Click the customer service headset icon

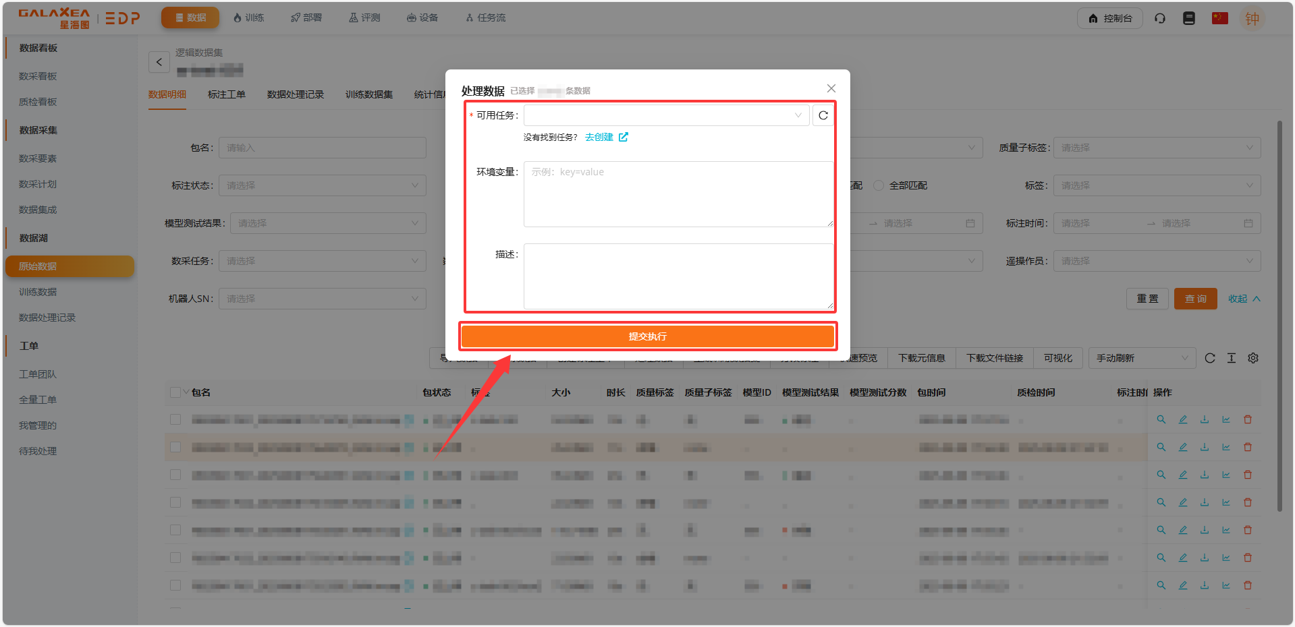pos(1160,18)
